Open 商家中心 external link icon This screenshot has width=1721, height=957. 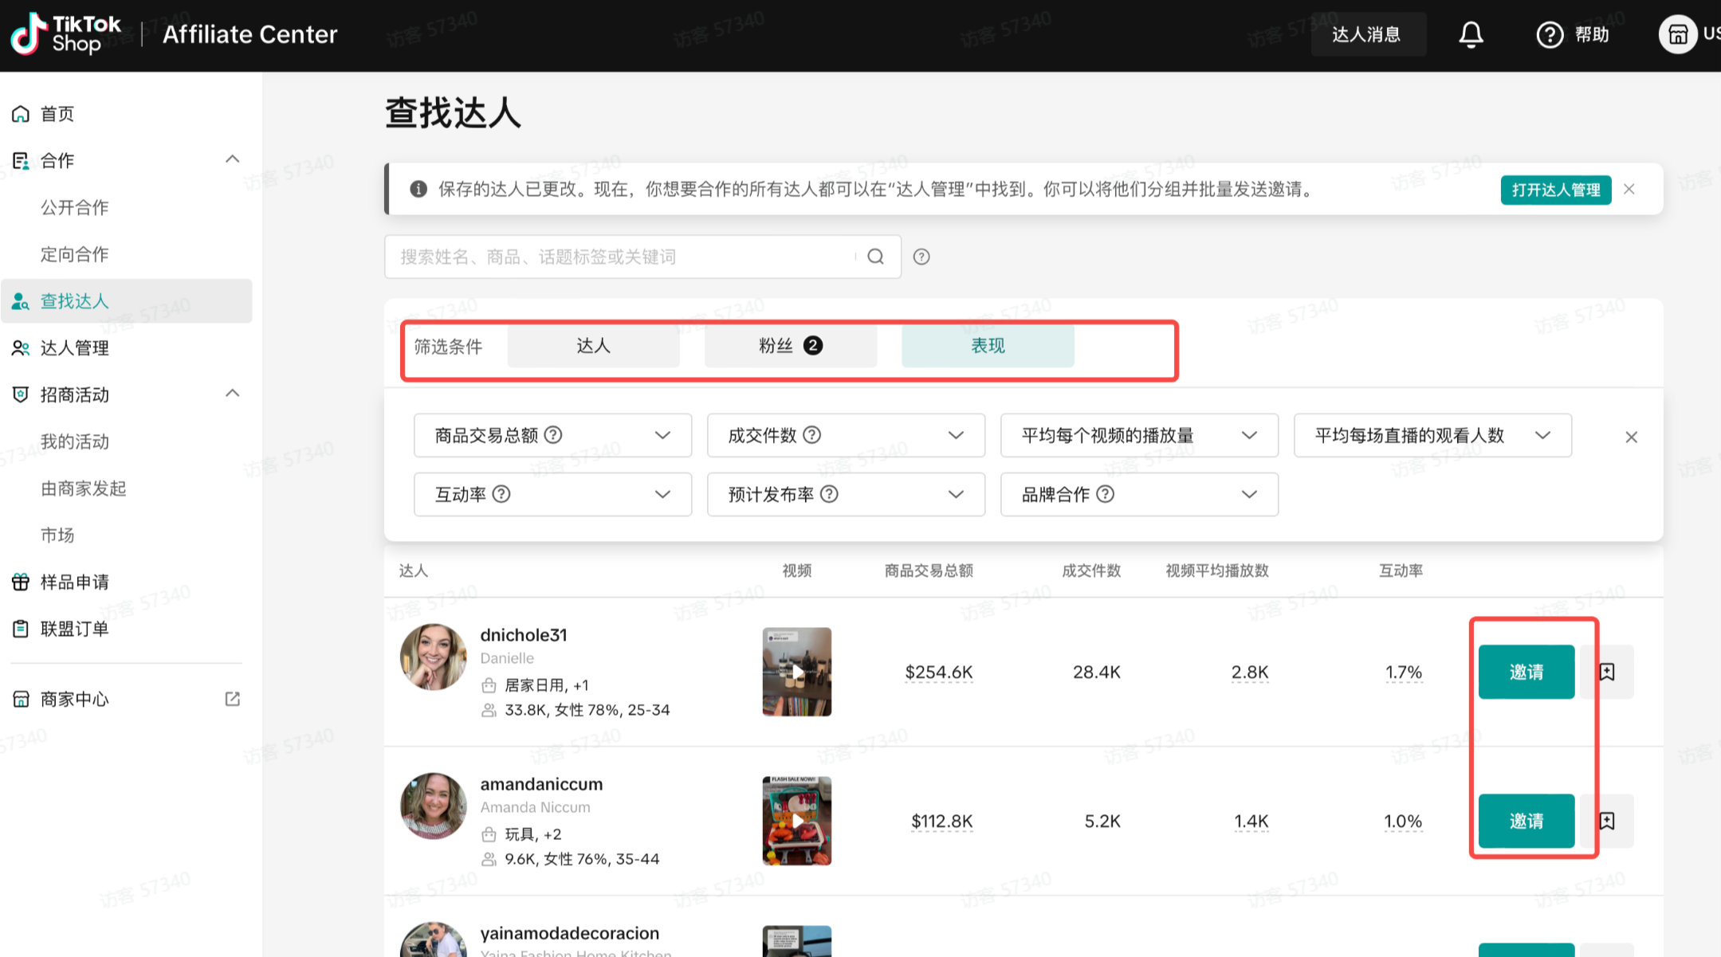click(x=232, y=699)
